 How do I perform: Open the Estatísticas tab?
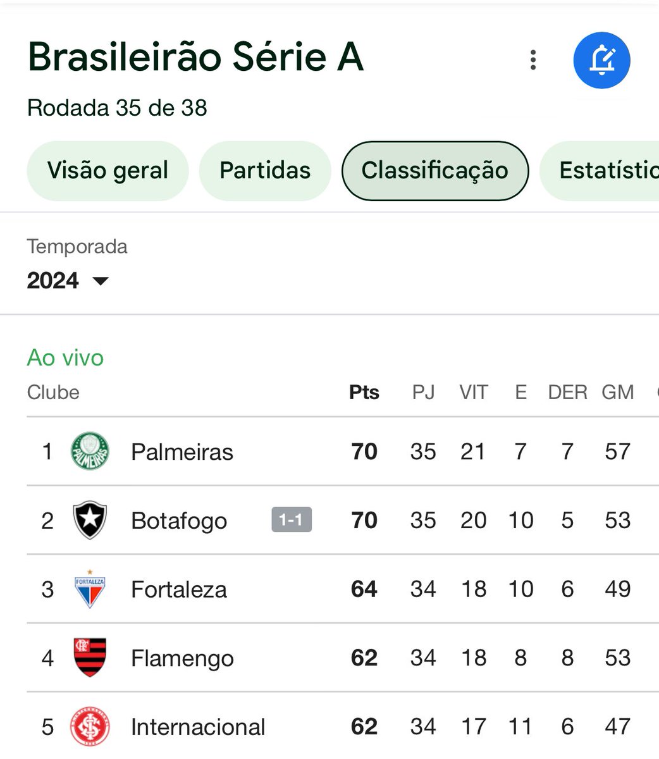point(599,171)
